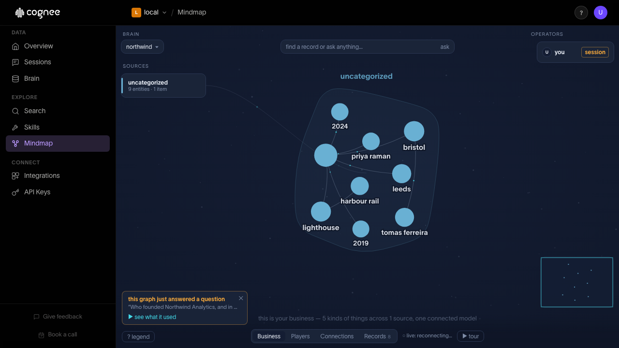Open the API Keys page
This screenshot has width=619, height=348.
[x=58, y=192]
